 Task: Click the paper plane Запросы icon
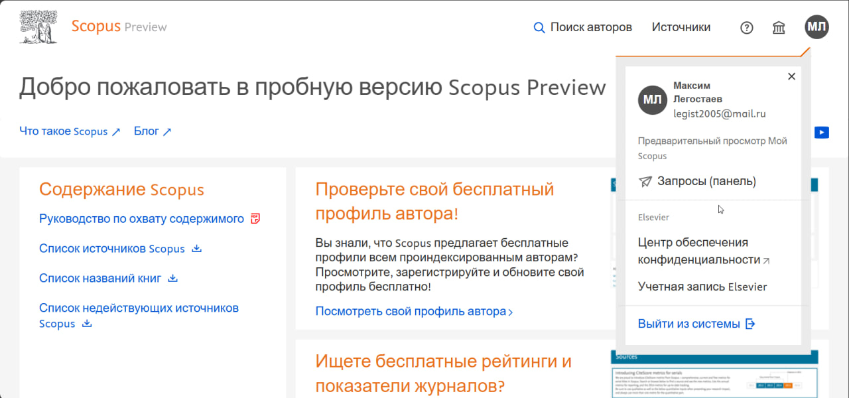[x=645, y=181]
